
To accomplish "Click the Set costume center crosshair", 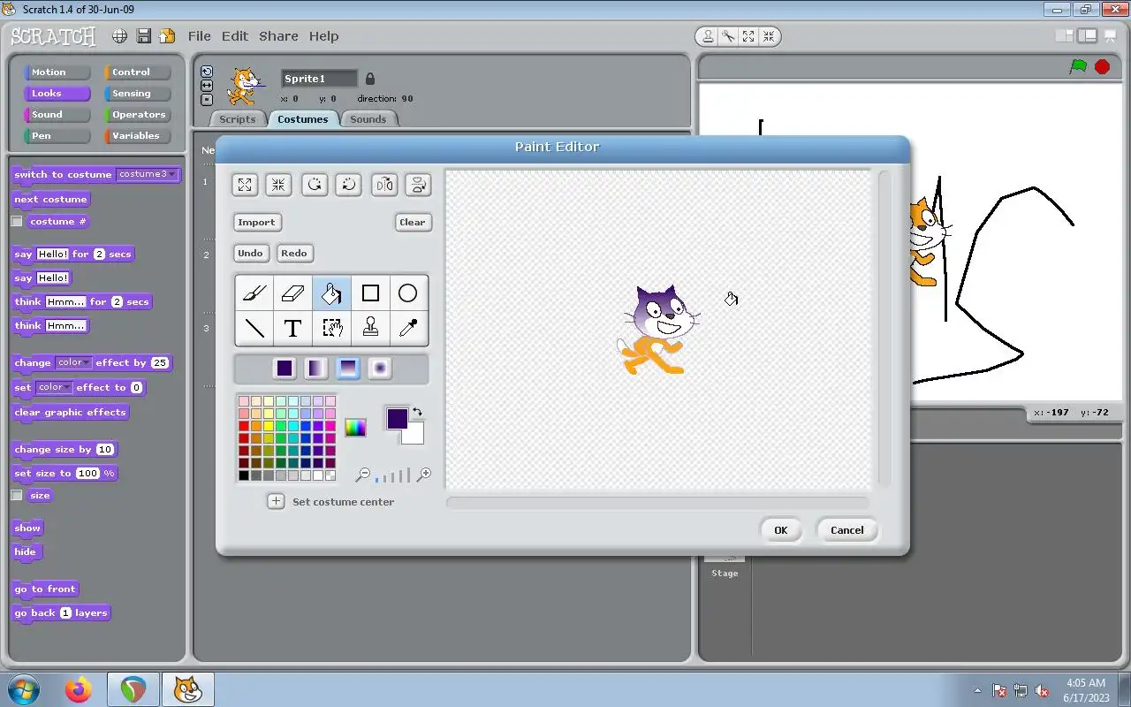I will 276,501.
